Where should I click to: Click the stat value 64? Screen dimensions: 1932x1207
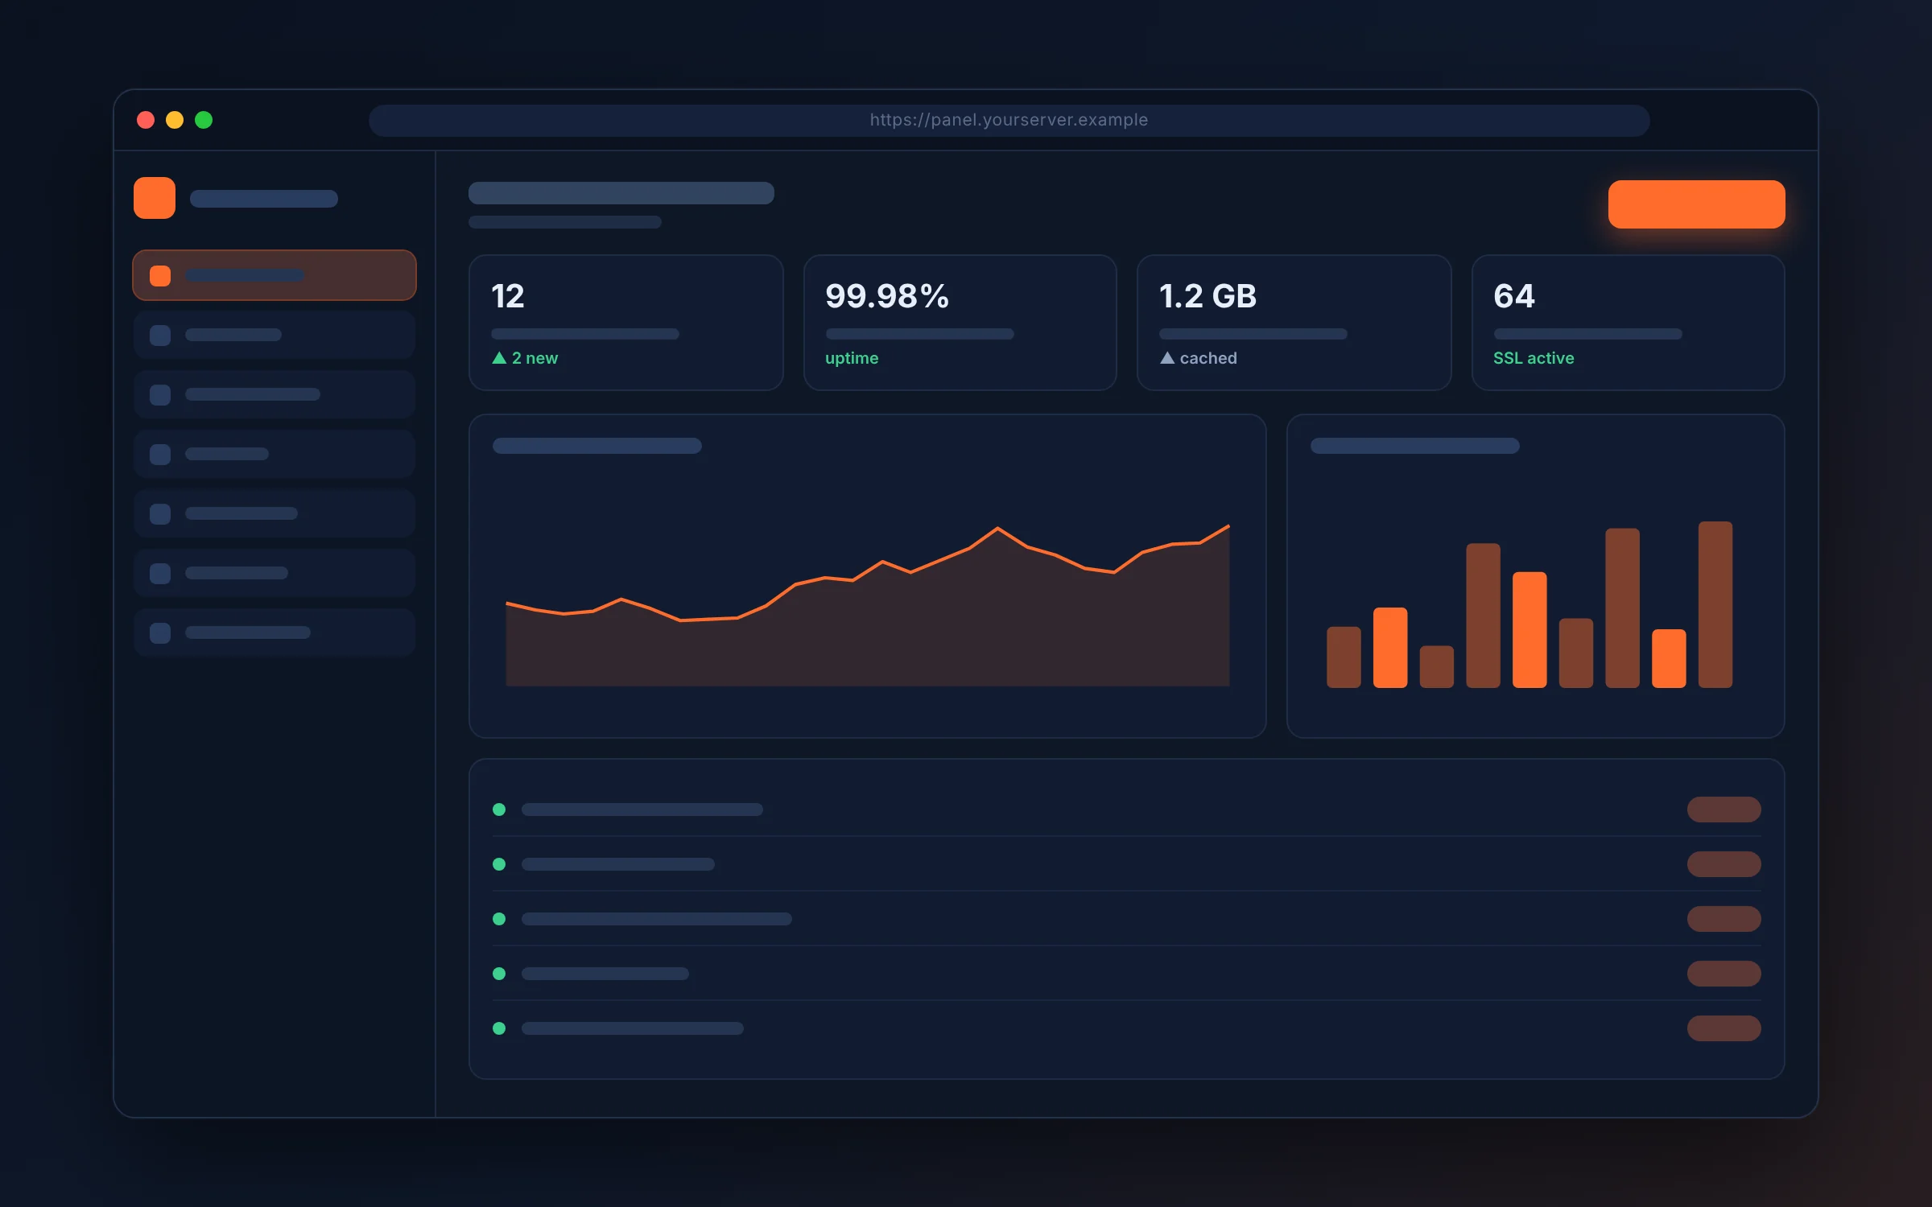[x=1514, y=296]
